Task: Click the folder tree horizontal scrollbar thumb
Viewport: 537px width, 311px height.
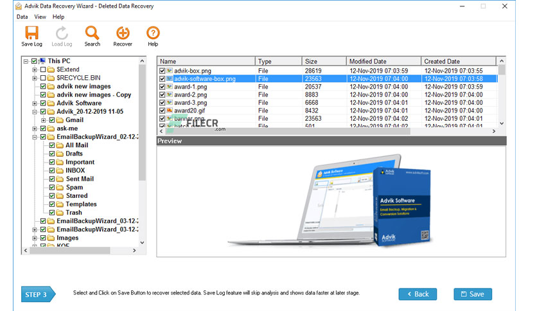Action: tap(70, 251)
